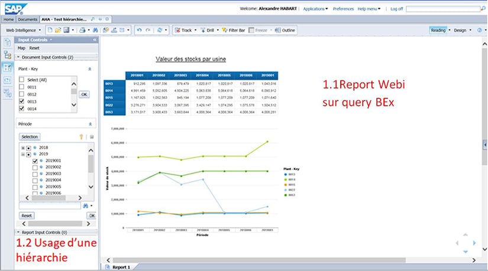Viewport: 488px width, 271px height.
Task: Click the Drill button
Action: click(208, 30)
